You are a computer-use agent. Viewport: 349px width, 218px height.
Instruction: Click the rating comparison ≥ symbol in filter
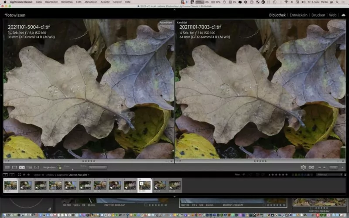click(x=269, y=175)
